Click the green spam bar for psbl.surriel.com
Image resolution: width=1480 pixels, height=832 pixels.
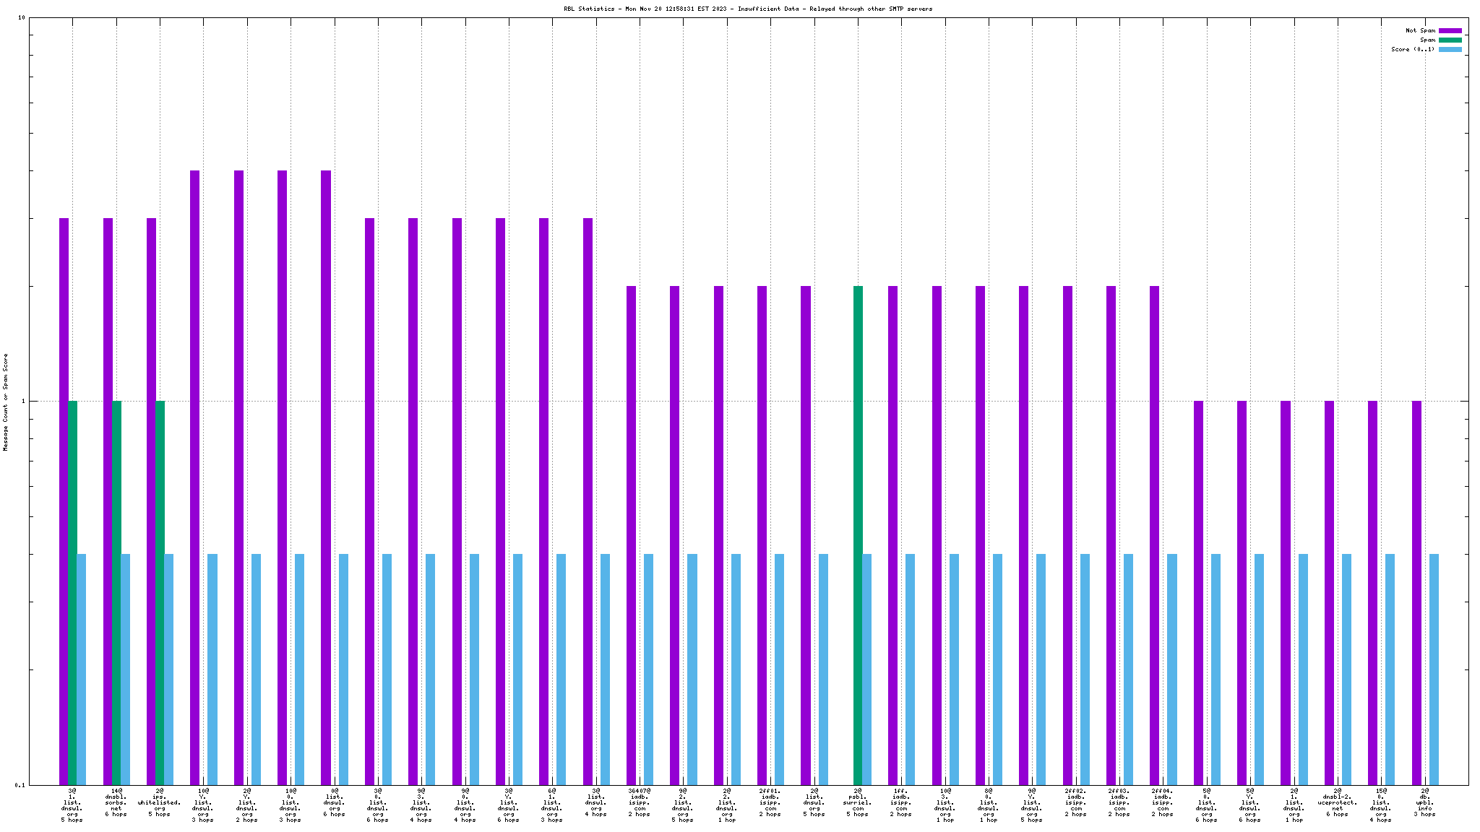[x=858, y=534]
